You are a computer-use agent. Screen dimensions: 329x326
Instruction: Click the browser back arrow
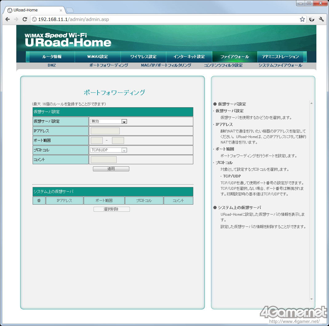8,19
